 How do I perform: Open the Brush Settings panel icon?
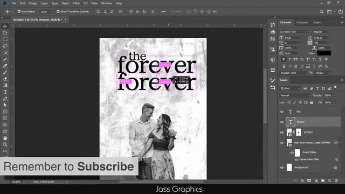[273, 81]
